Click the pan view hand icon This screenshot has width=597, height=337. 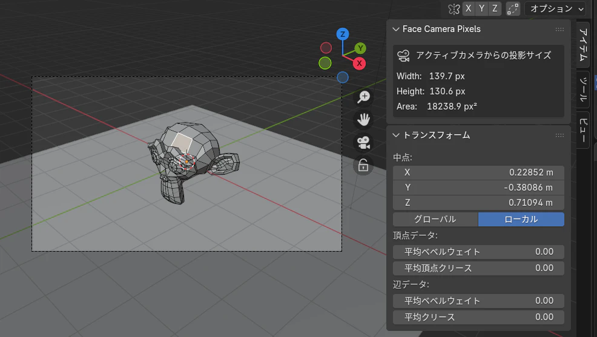point(364,120)
